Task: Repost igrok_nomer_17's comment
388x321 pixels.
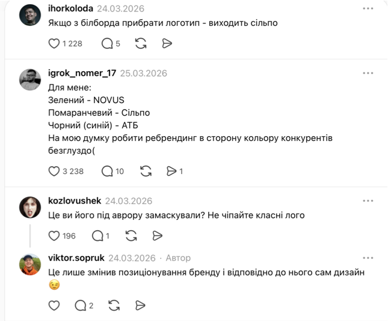Action: pyautogui.click(x=146, y=171)
